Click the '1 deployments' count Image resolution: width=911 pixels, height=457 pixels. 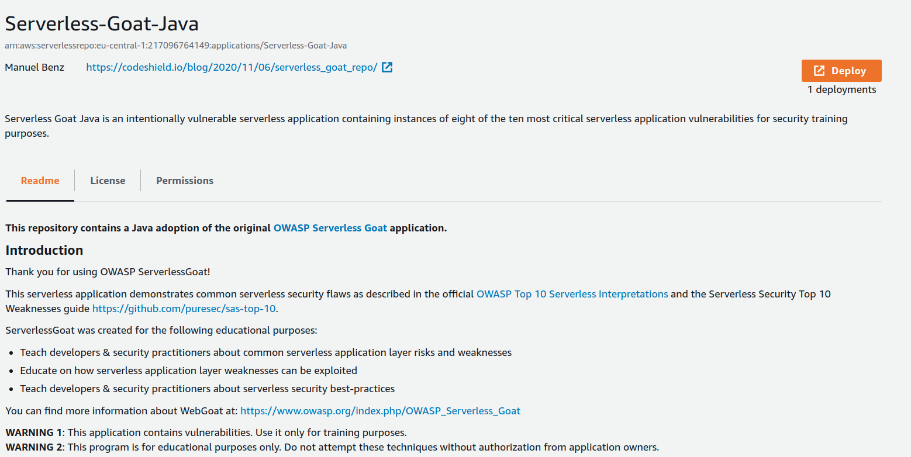click(x=841, y=89)
